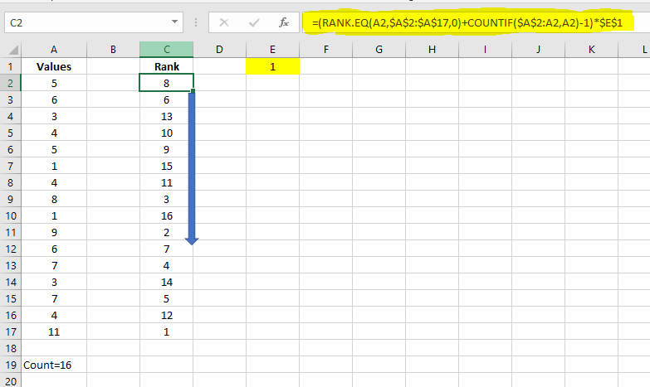Click cell C15 with value 5
The image size is (650, 387).
pyautogui.click(x=167, y=298)
